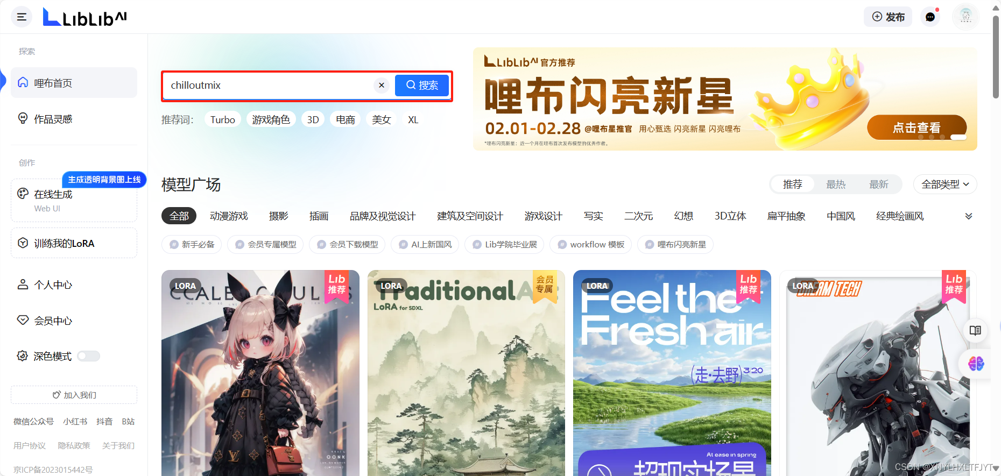
Task: Select the 全部 category tab
Action: coord(179,216)
